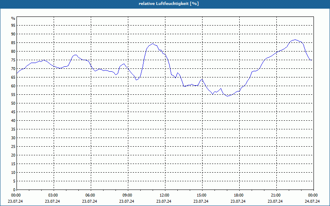330x206 pixels.
Task: Select the '23.07.24' date under 18:00
Action: [x=238, y=201]
